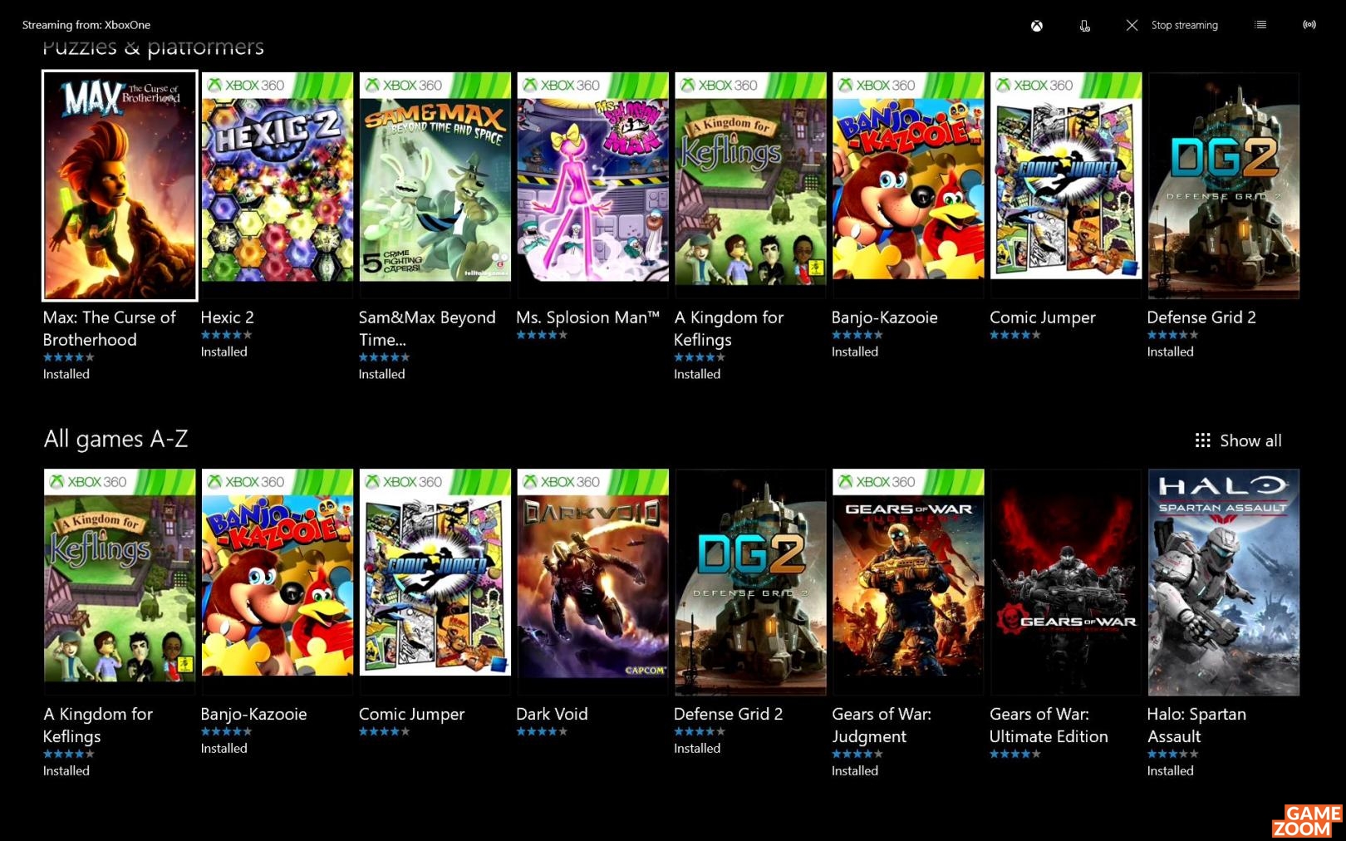Open the Ms. Splosion Man game cover
1346x841 pixels.
(x=593, y=185)
